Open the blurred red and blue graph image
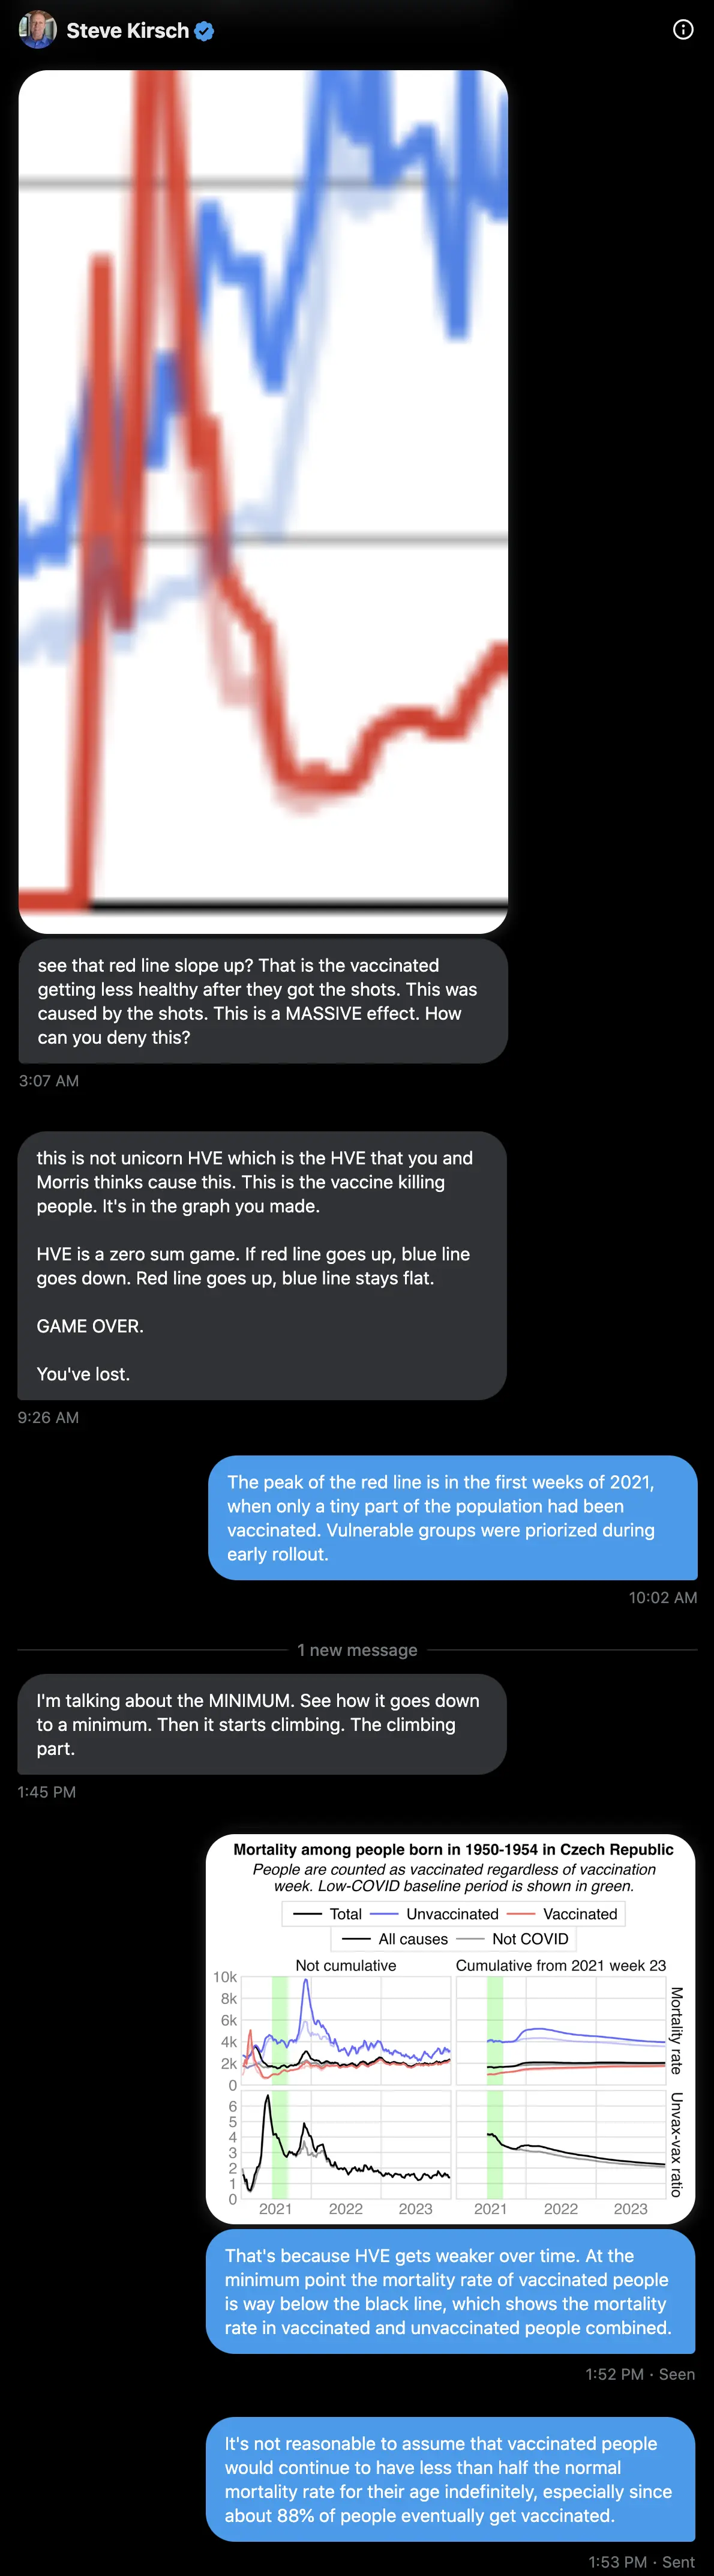This screenshot has width=714, height=2576. point(263,501)
